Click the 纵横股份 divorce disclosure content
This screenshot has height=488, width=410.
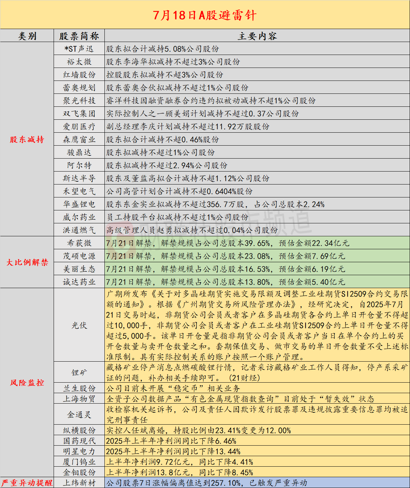click(x=257, y=430)
